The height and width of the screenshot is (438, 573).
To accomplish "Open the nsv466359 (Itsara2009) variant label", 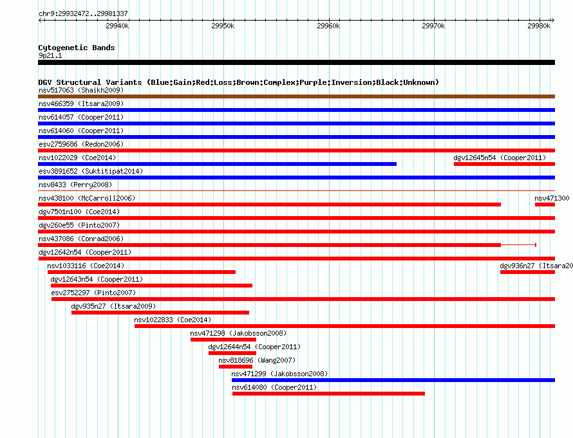I will coord(81,104).
